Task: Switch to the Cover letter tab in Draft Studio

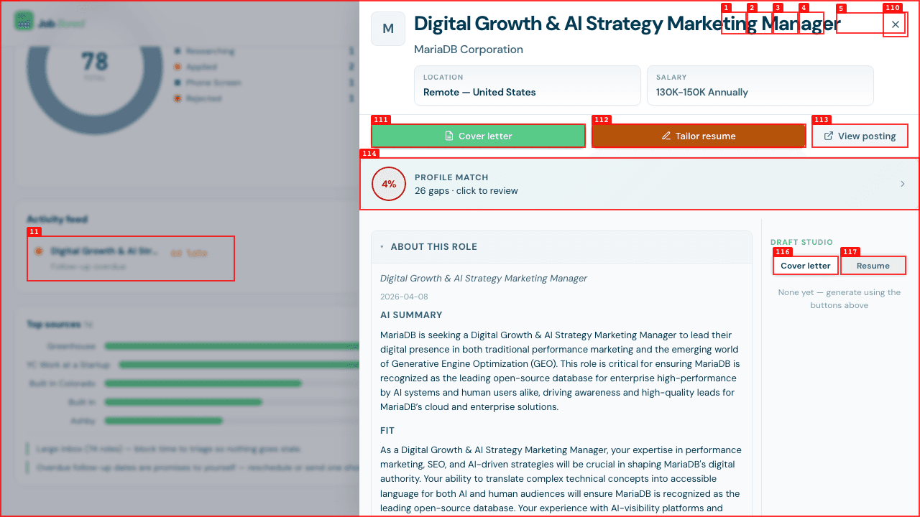Action: click(x=805, y=266)
